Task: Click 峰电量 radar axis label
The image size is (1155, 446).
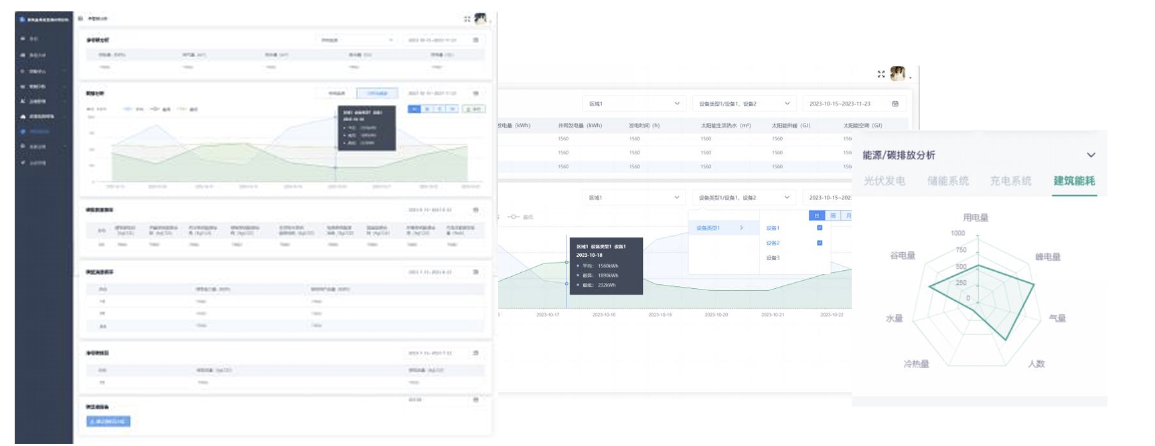Action: [1048, 257]
